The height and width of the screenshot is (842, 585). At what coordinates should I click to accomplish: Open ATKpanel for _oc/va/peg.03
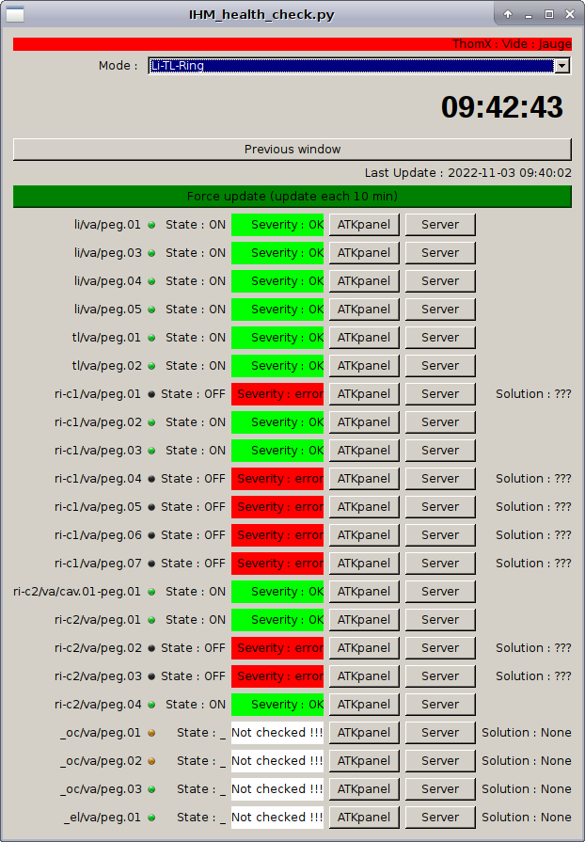pyautogui.click(x=364, y=789)
